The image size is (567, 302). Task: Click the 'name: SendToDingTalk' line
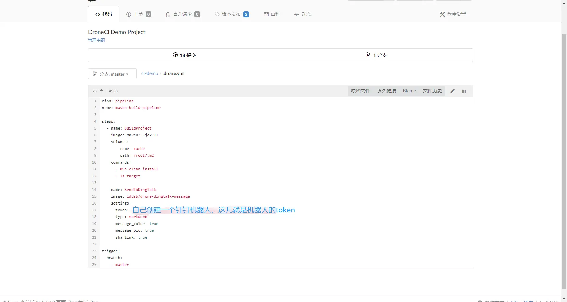(131, 190)
